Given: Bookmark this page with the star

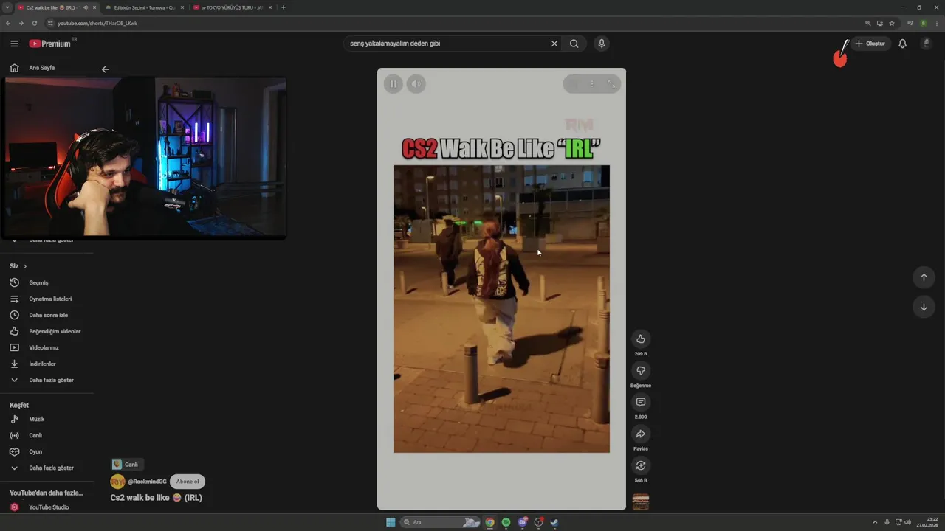Looking at the screenshot, I should coord(892,24).
